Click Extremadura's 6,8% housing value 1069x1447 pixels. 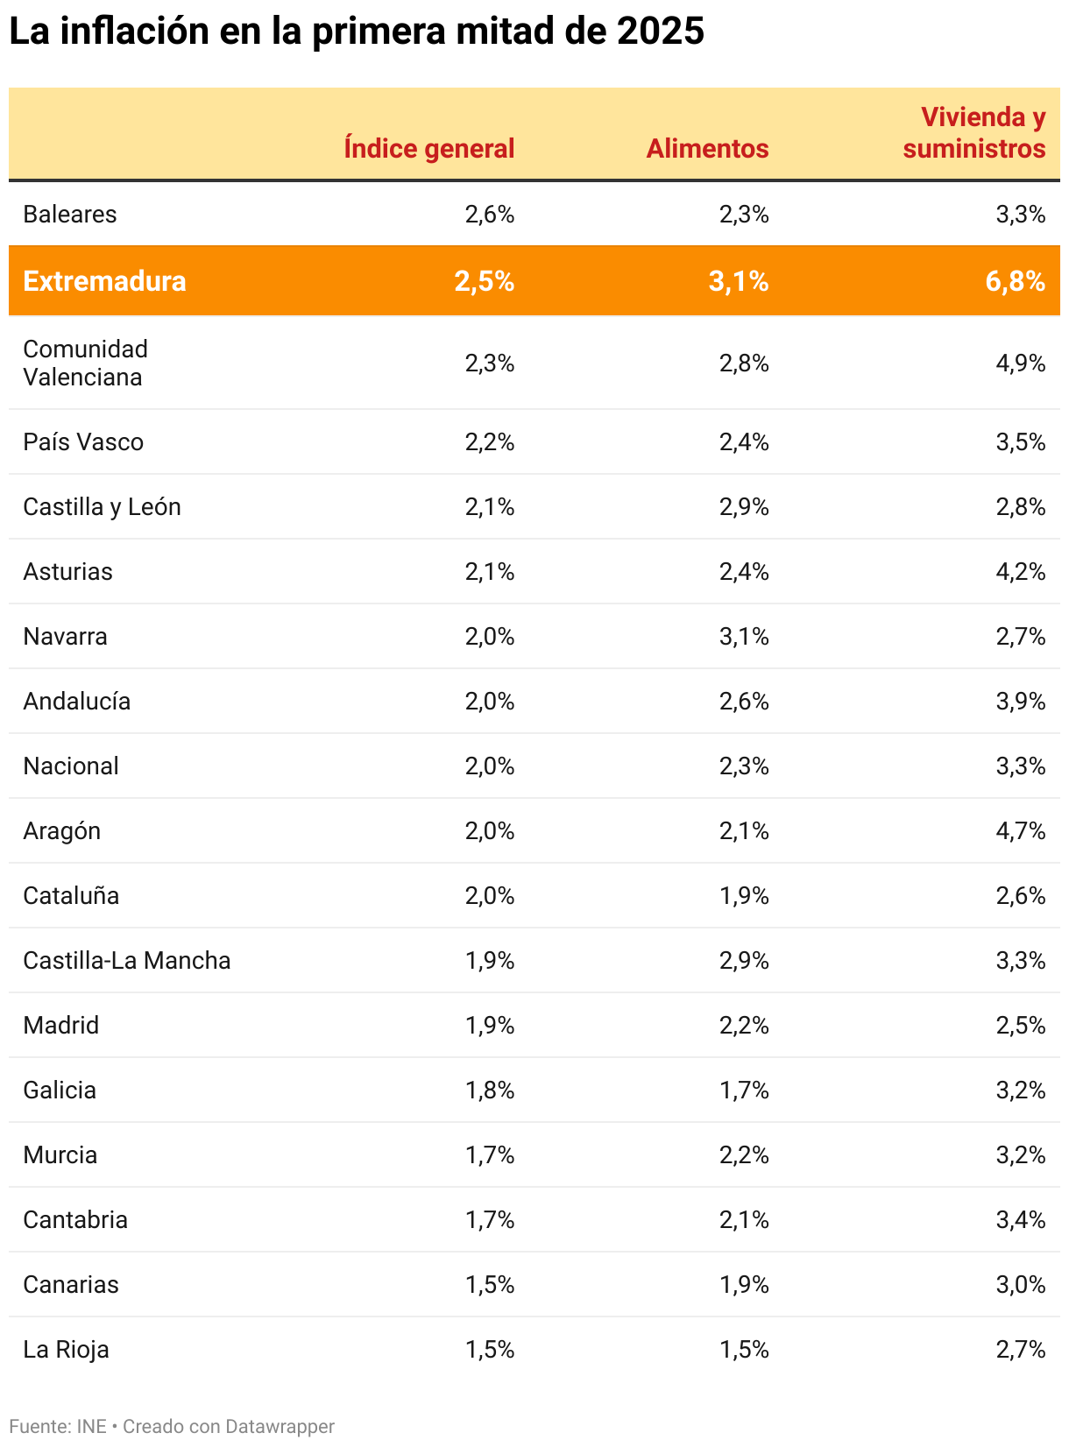[1016, 281]
